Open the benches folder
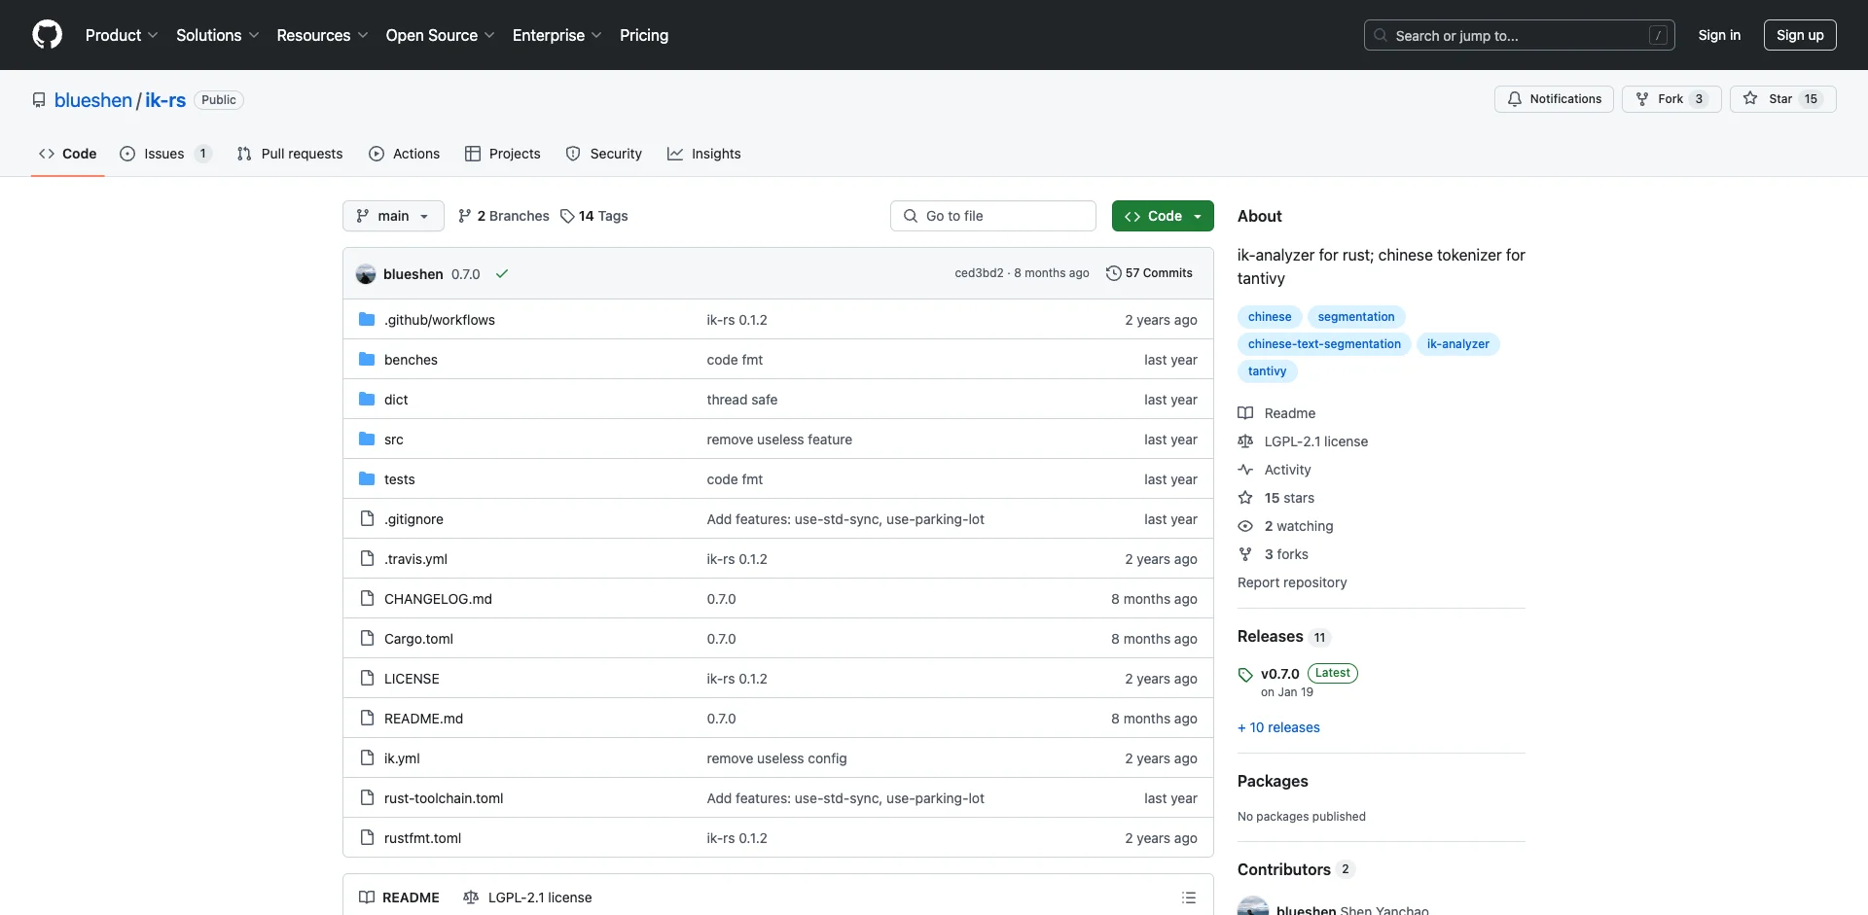The width and height of the screenshot is (1868, 915). click(x=411, y=360)
